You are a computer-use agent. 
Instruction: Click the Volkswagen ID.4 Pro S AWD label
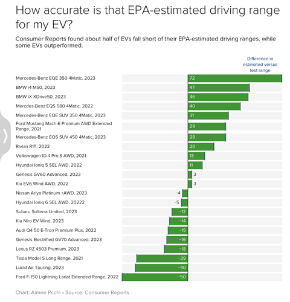point(51,156)
